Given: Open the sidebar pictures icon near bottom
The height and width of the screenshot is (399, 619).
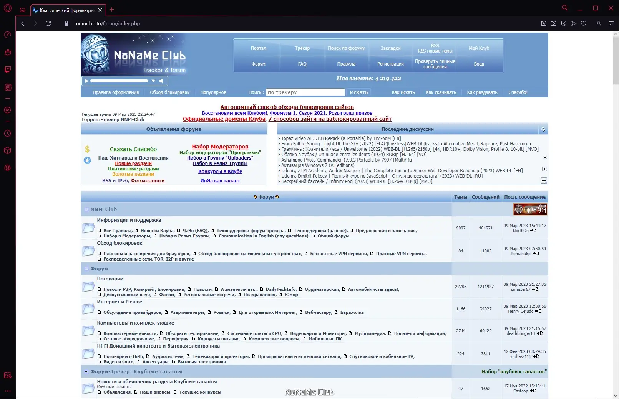Looking at the screenshot, I should [x=8, y=375].
